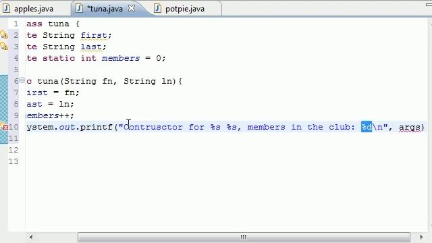Image resolution: width=432 pixels, height=243 pixels.
Task: Click line number 5 in the gutter
Action: coord(16,70)
